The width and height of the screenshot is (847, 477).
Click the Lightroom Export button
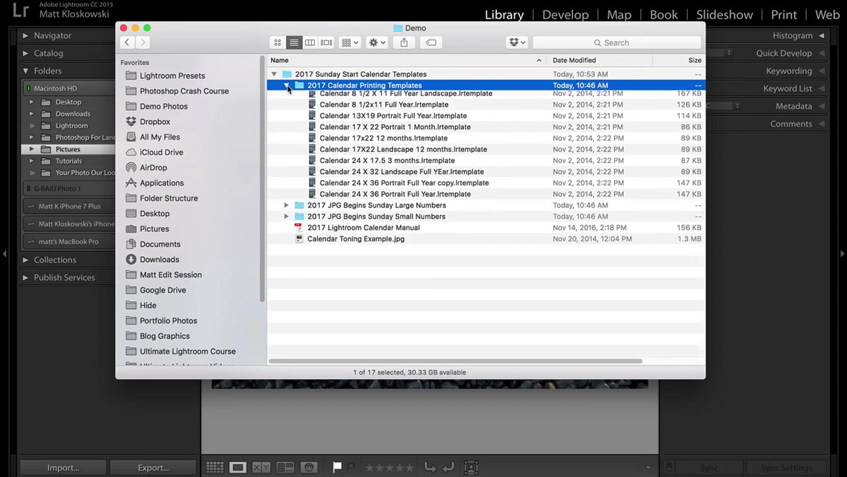(153, 467)
